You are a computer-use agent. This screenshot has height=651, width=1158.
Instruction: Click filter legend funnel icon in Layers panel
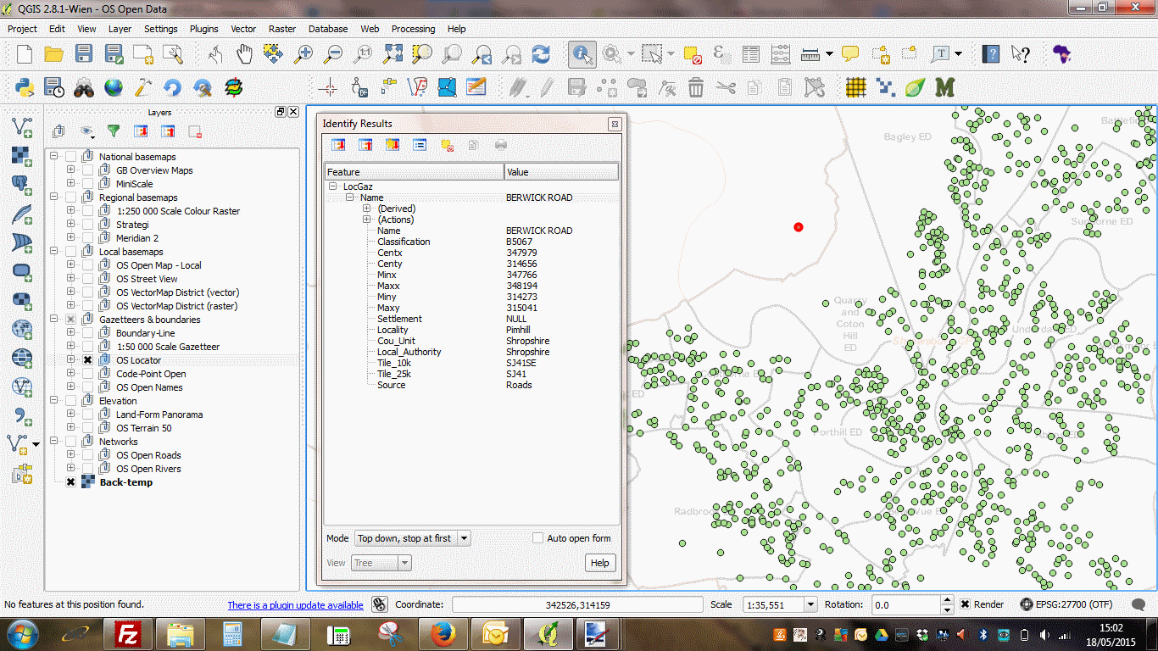[x=114, y=131]
